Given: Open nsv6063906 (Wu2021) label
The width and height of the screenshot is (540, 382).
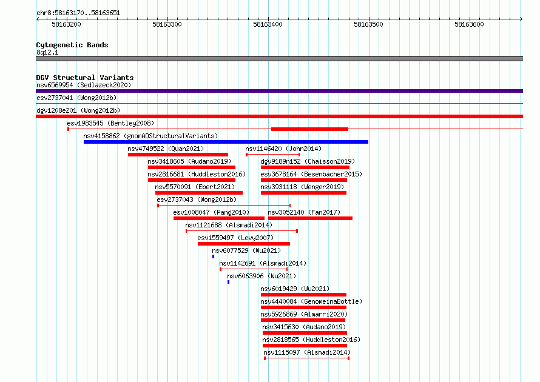Looking at the screenshot, I should pyautogui.click(x=262, y=276).
